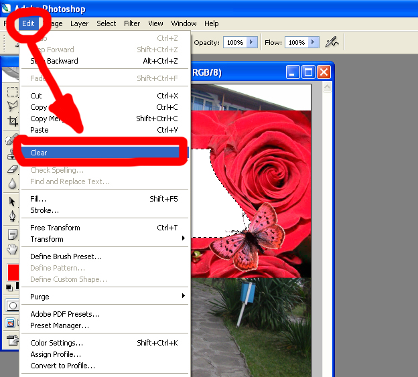This screenshot has width=418, height=377.
Task: Open the Filter menu
Action: 132,23
